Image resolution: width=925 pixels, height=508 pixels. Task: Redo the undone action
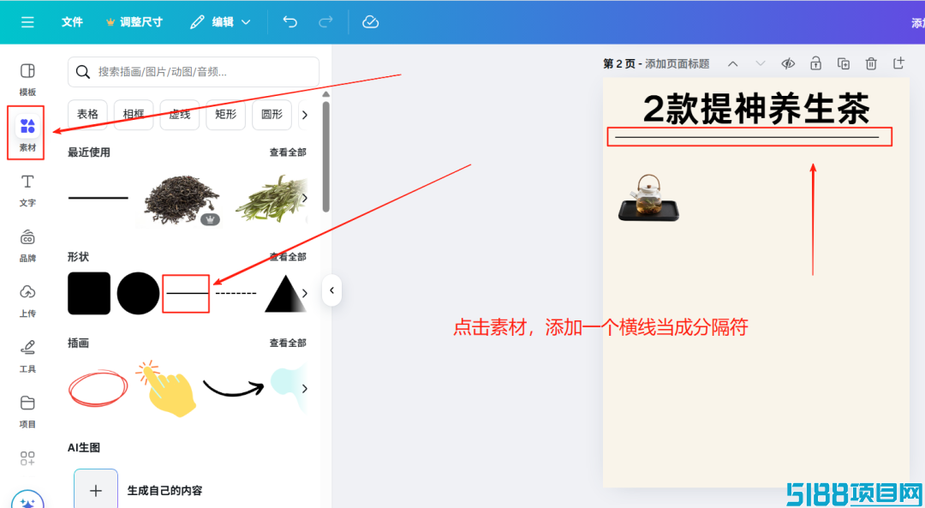tap(325, 21)
